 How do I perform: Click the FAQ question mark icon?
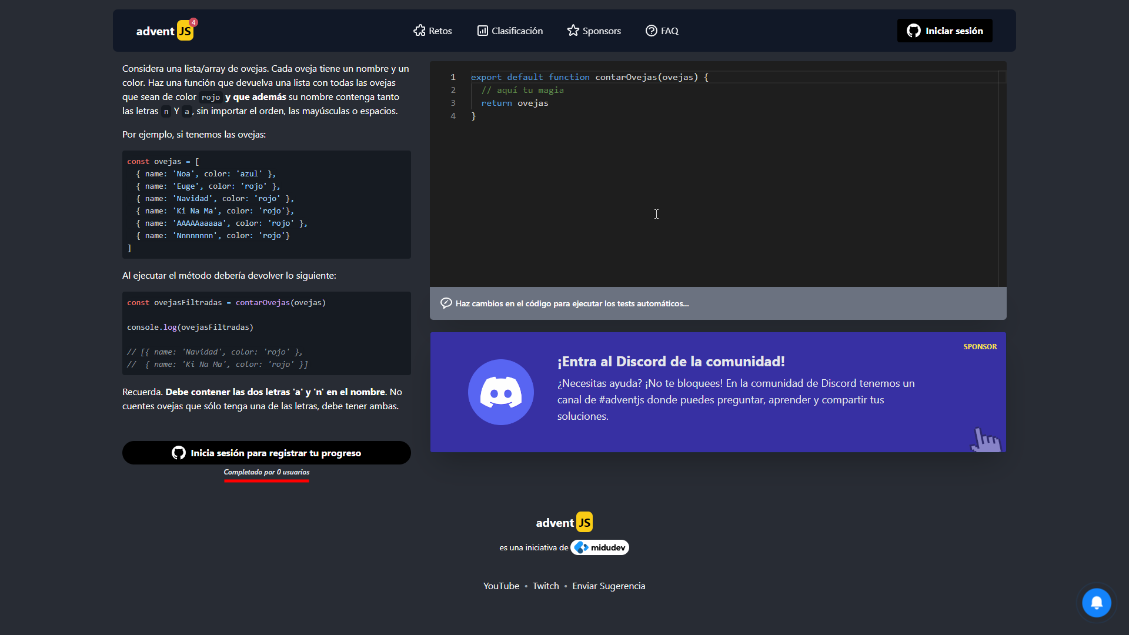click(x=651, y=31)
